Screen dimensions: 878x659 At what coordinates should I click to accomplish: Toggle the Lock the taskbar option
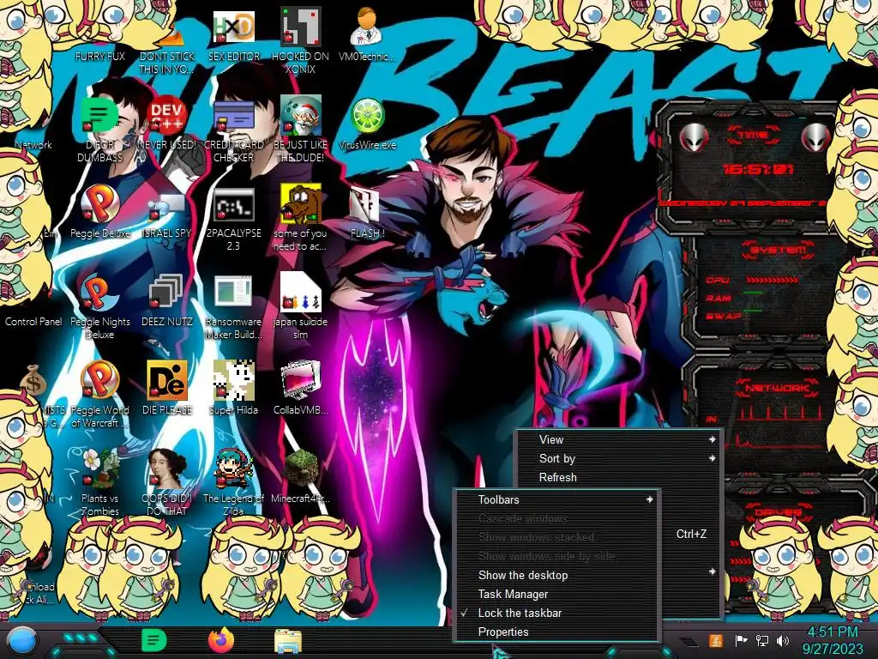[x=557, y=613]
